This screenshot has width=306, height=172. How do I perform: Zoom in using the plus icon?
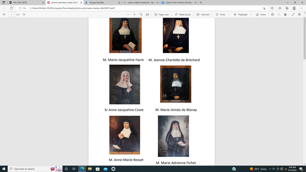[x=135, y=15]
